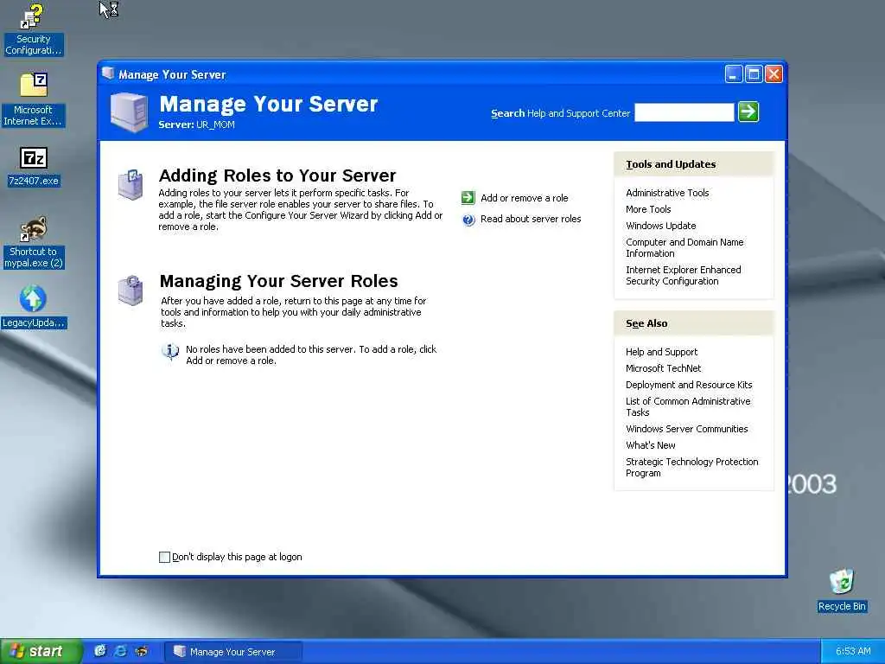
Task: Open the What's New link
Action: (650, 445)
